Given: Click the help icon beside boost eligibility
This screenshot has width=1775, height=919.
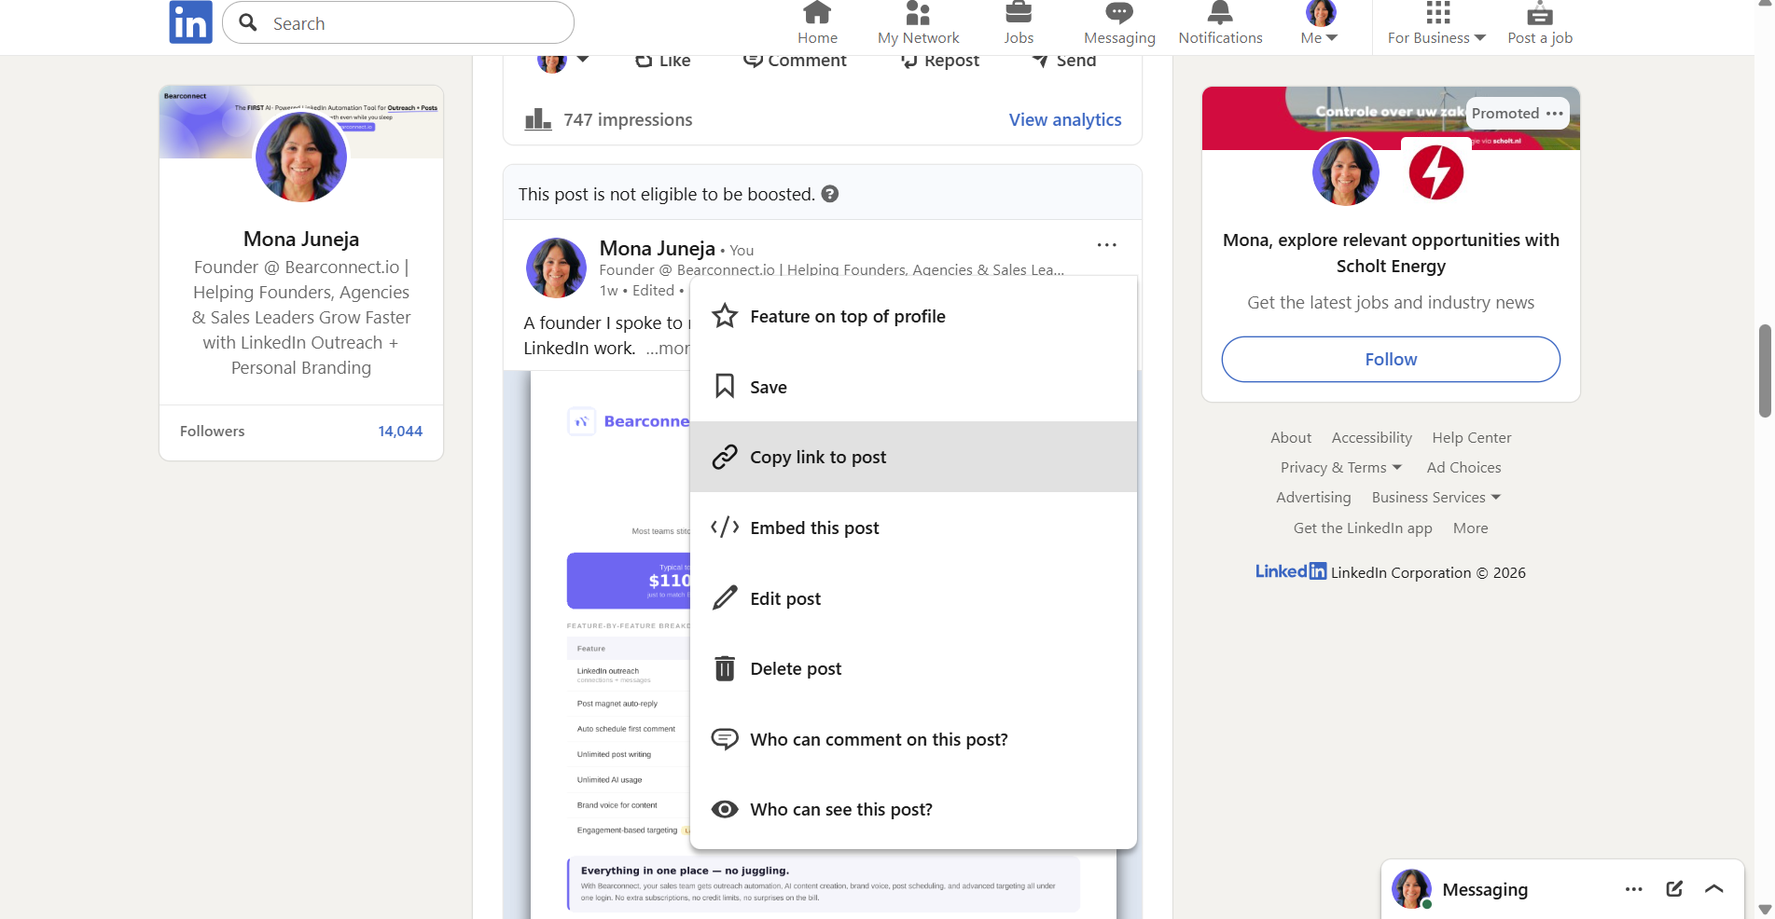Looking at the screenshot, I should (829, 194).
